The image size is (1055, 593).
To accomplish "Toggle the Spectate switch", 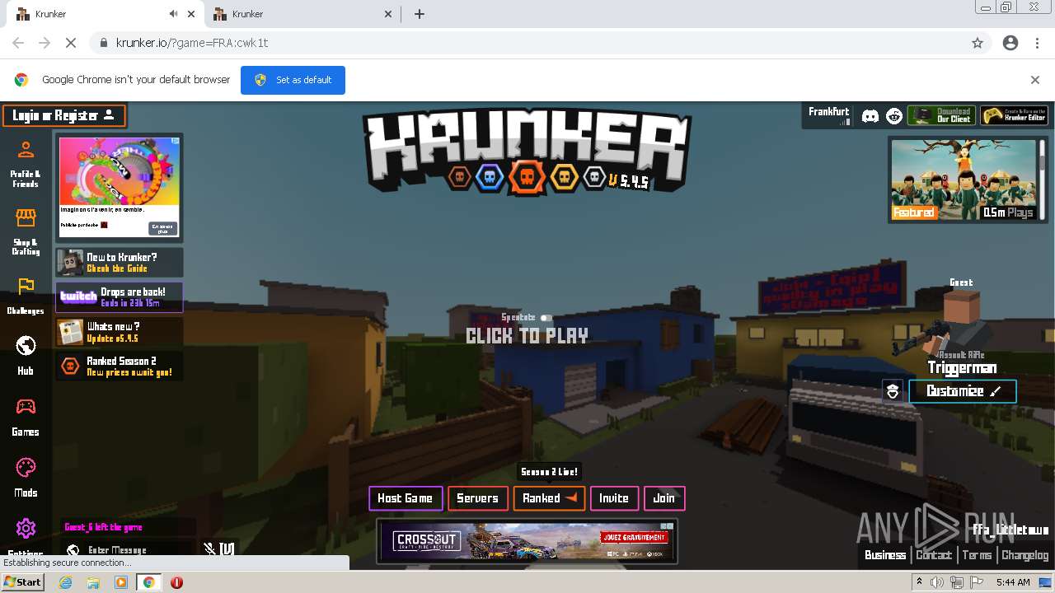I will click(x=546, y=318).
